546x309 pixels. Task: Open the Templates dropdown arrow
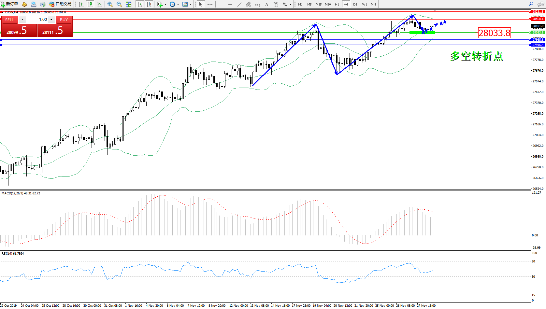coord(191,5)
